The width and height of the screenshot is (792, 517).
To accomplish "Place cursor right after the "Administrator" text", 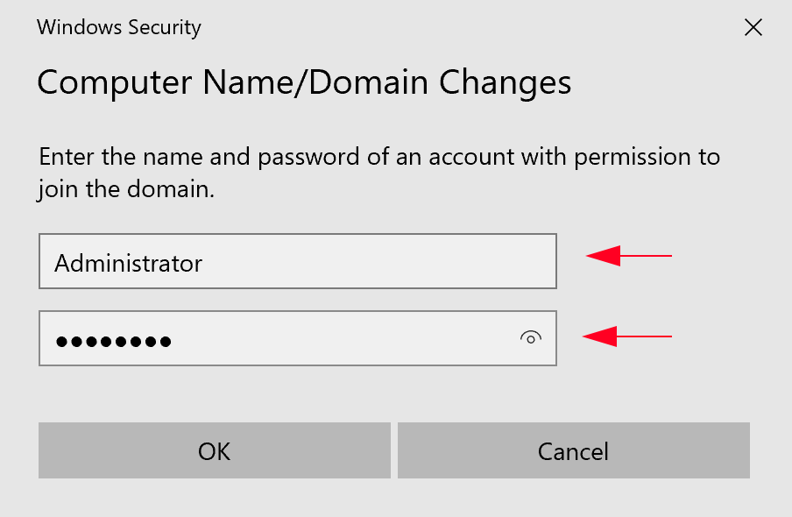I will 204,263.
